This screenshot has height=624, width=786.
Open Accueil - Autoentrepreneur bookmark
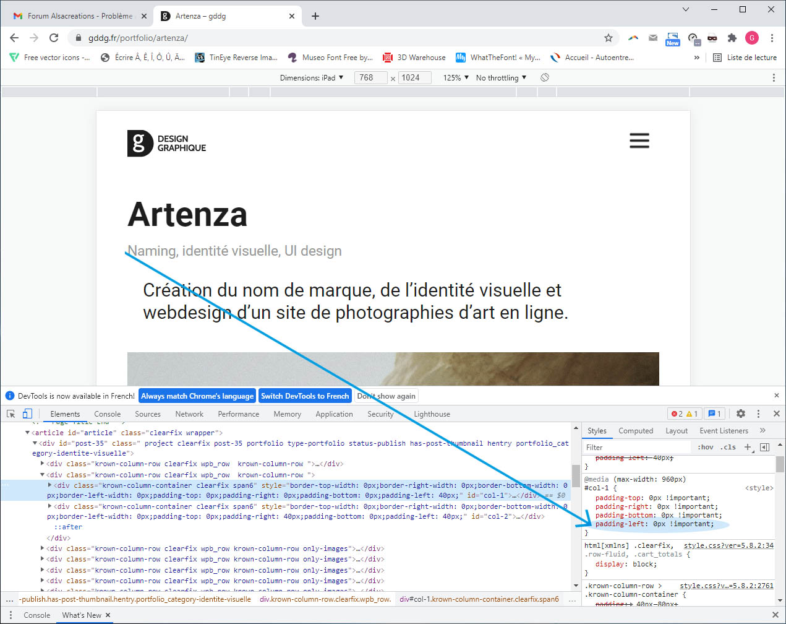[592, 58]
